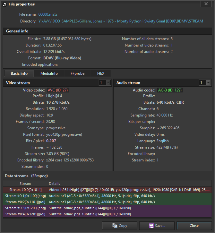The width and height of the screenshot is (215, 233).
Task: Click the Save floppy disk icon
Action: coord(151,226)
